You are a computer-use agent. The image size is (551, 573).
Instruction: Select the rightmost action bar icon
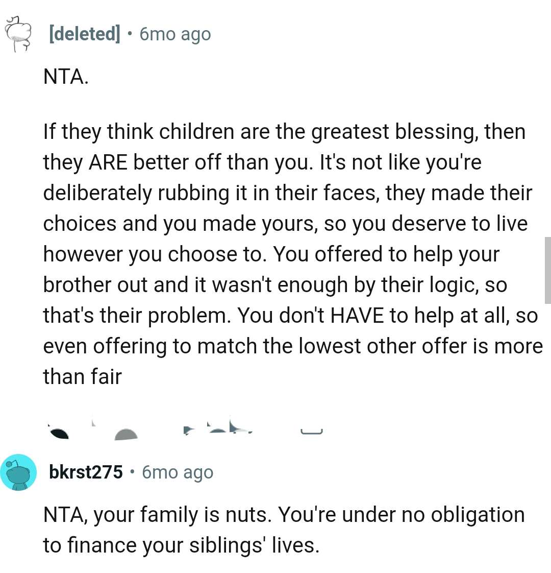click(x=311, y=431)
